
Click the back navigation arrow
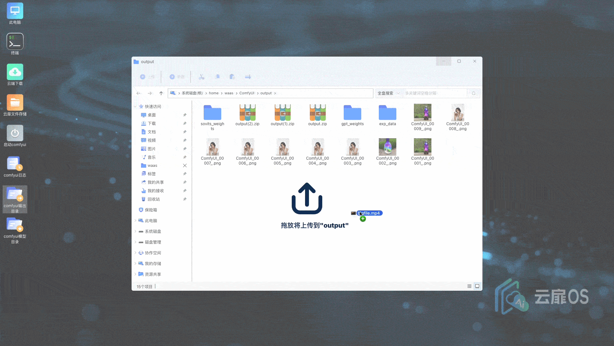pos(139,93)
